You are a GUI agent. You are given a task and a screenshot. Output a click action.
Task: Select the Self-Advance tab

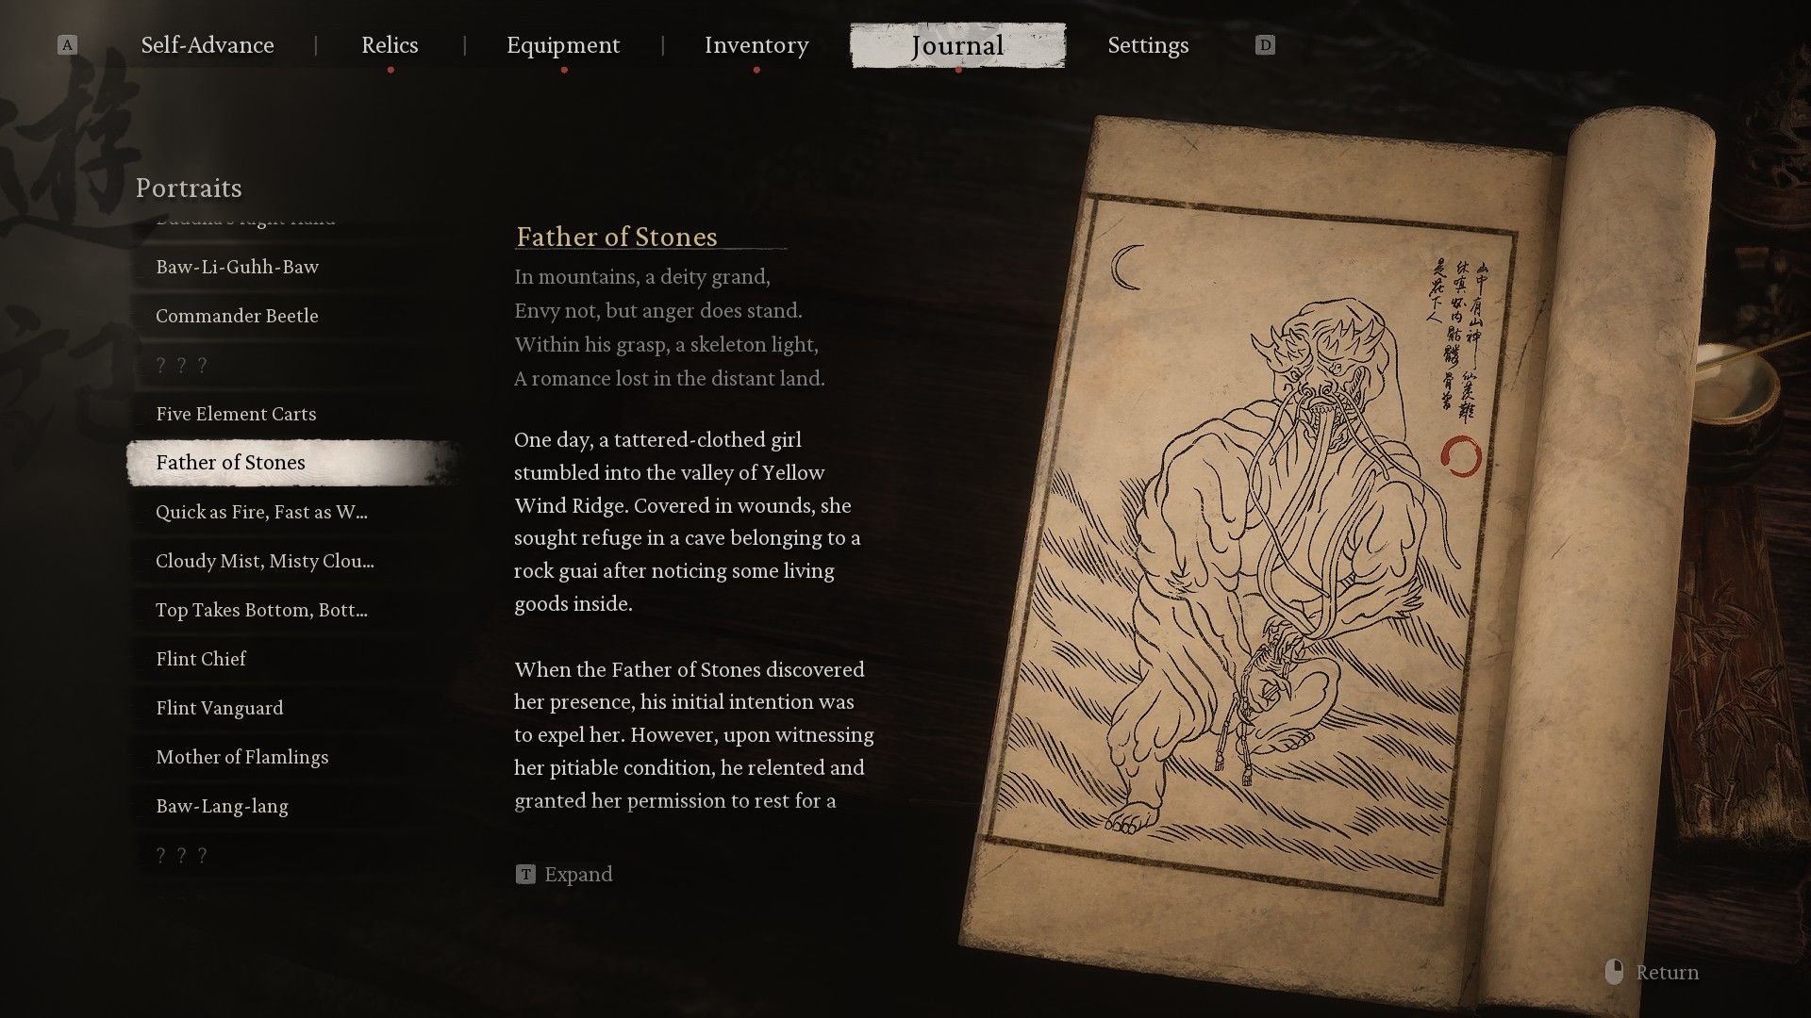pyautogui.click(x=207, y=44)
